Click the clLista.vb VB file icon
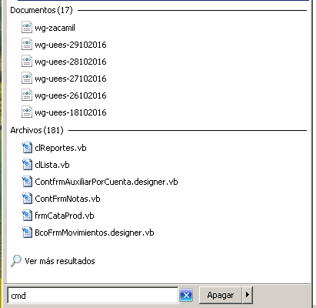This screenshot has width=316, height=308. tap(27, 165)
